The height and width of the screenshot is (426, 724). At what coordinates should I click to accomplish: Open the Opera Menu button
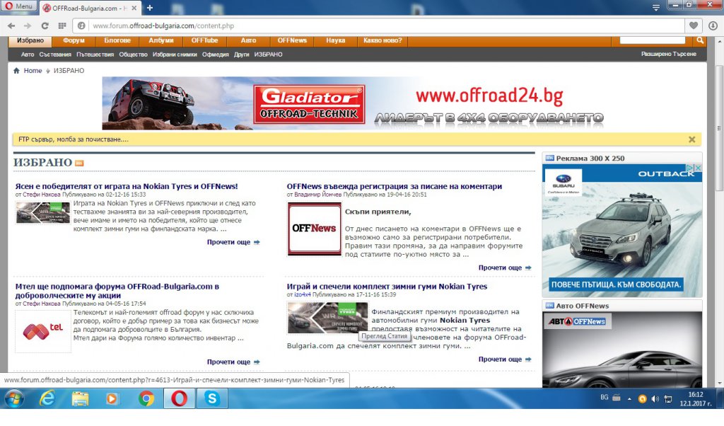pyautogui.click(x=18, y=6)
